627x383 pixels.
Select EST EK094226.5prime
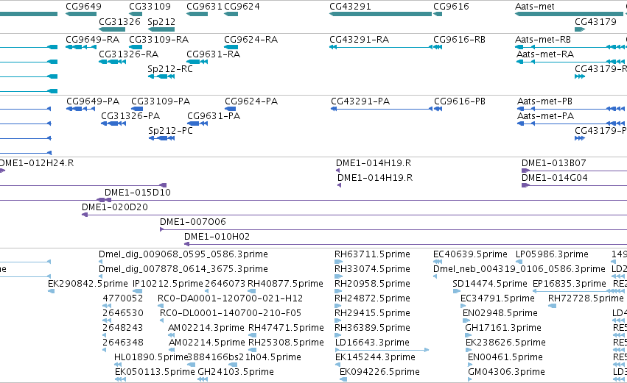tap(379, 372)
